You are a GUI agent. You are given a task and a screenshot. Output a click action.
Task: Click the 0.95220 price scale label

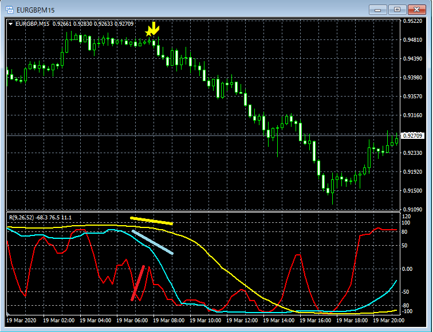coord(412,21)
